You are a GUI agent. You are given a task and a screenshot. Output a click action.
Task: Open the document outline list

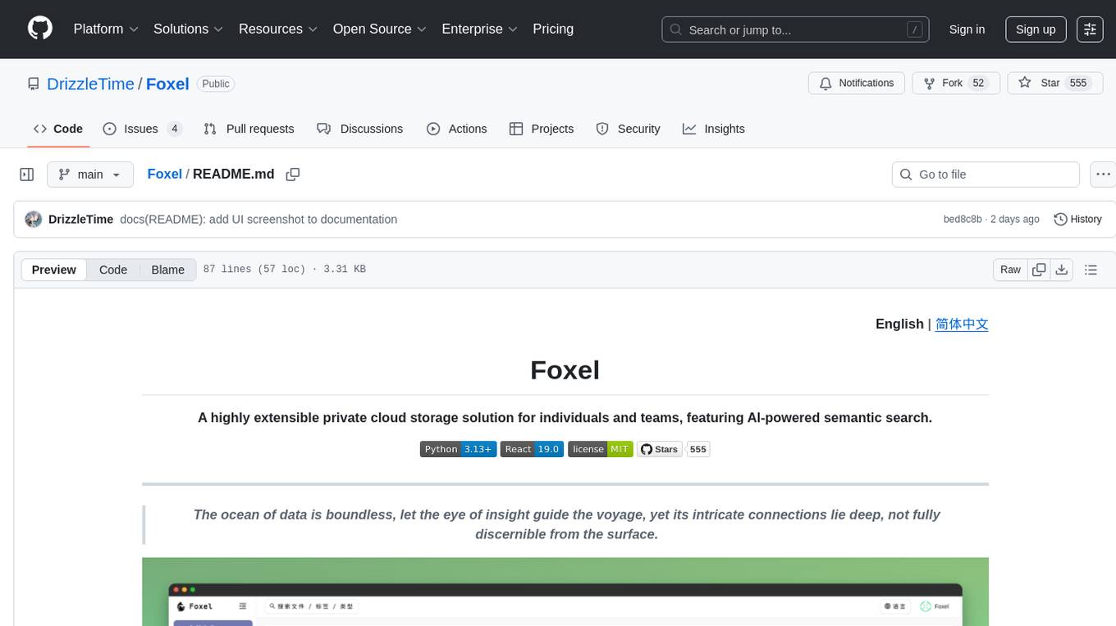tap(1091, 270)
